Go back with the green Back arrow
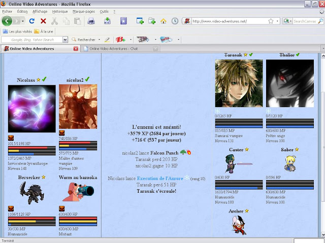Viewport: 325px width, 243px height. [x=7, y=21]
